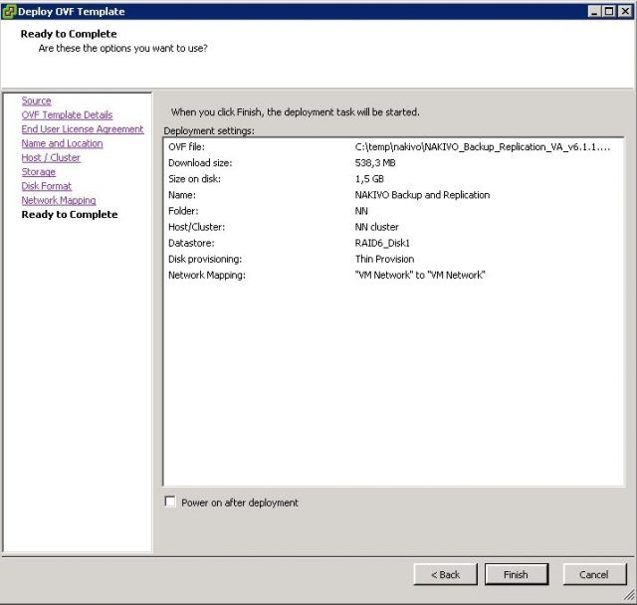Click the Host/Cluster: label

[196, 227]
